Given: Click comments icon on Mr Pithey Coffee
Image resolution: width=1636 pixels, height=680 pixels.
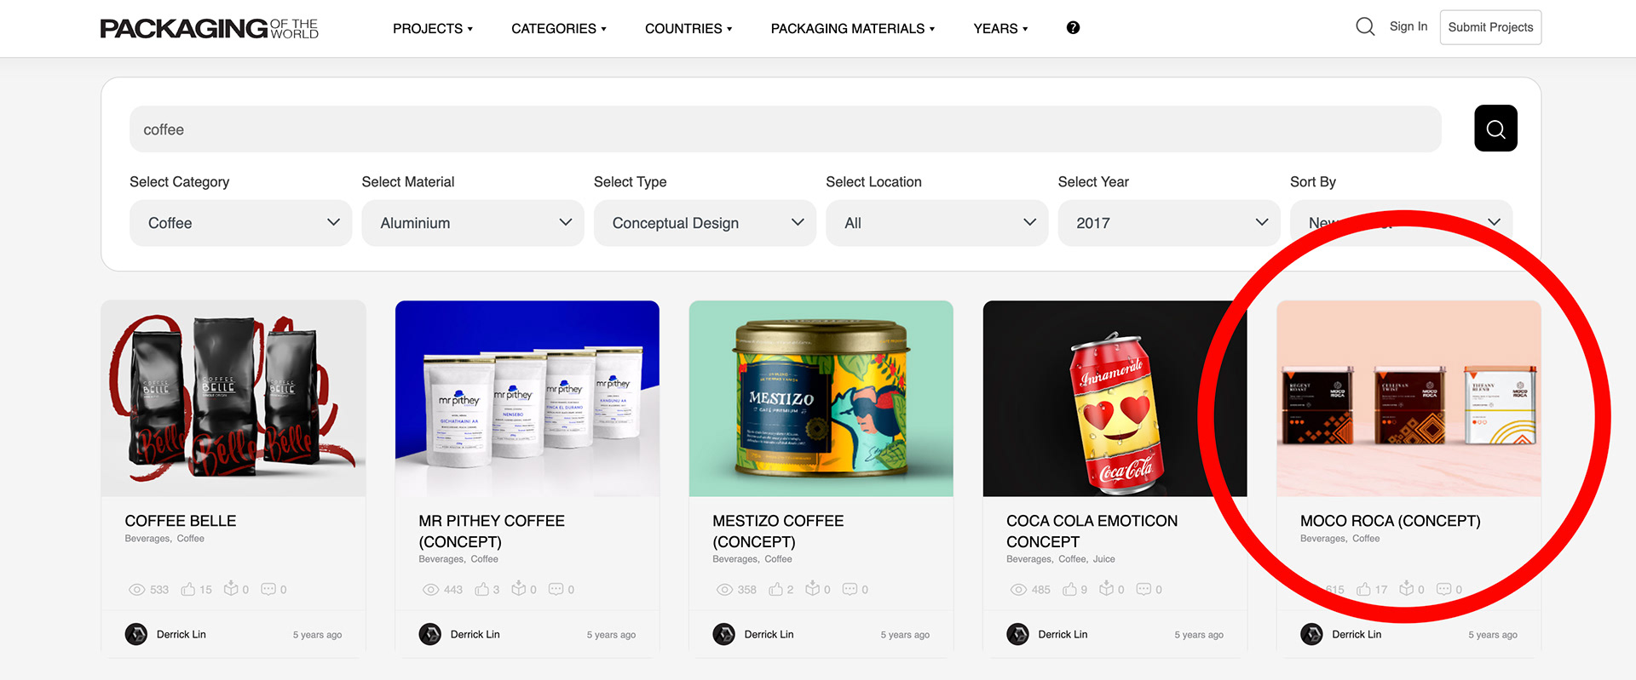Looking at the screenshot, I should [556, 589].
